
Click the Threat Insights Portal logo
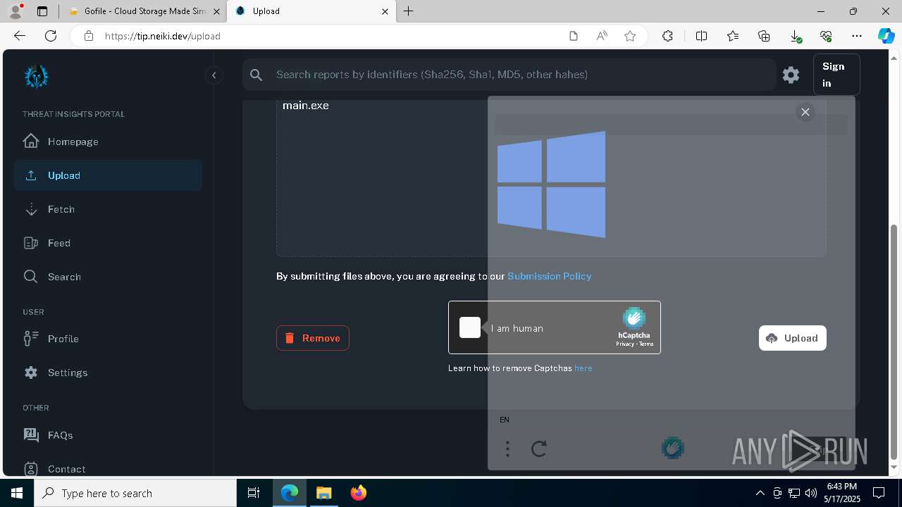(36, 76)
